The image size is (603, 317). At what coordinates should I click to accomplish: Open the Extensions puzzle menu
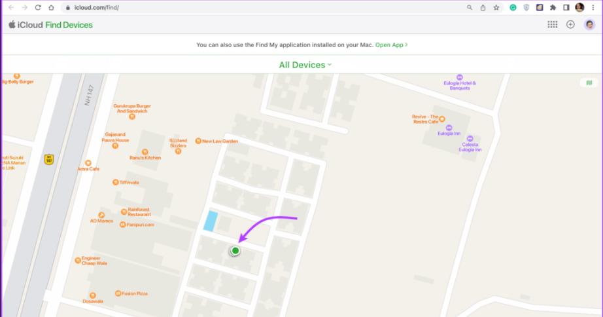tap(553, 7)
